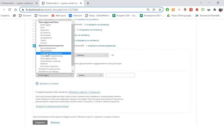
Task: Click the Отменить link
Action: 55,122
